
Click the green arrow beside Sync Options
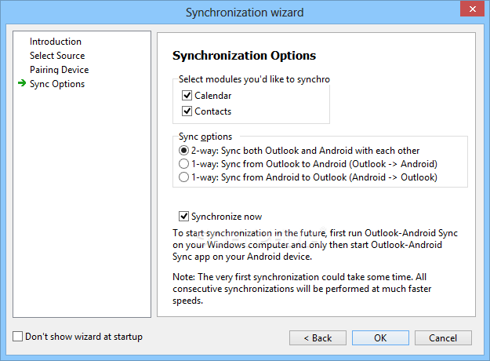click(x=22, y=83)
